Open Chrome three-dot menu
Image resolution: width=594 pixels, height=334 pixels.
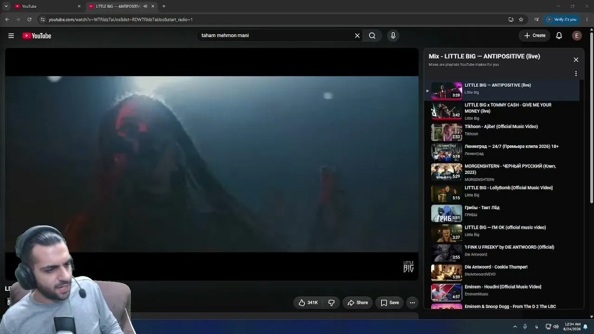pyautogui.click(x=587, y=19)
